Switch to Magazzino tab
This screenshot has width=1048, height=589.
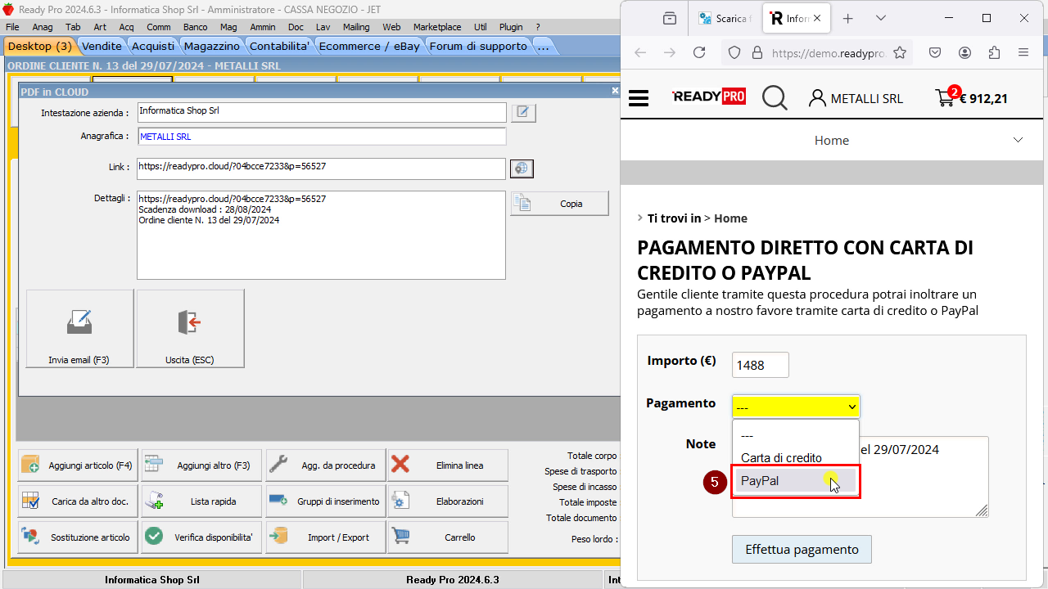coord(212,46)
